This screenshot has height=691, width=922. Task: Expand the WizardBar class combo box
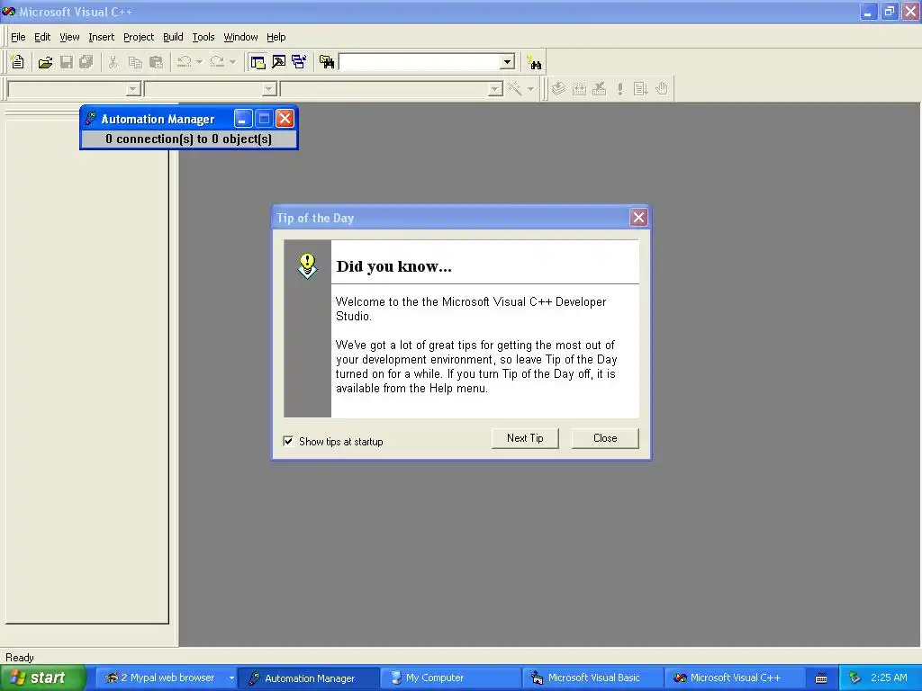pyautogui.click(x=133, y=89)
